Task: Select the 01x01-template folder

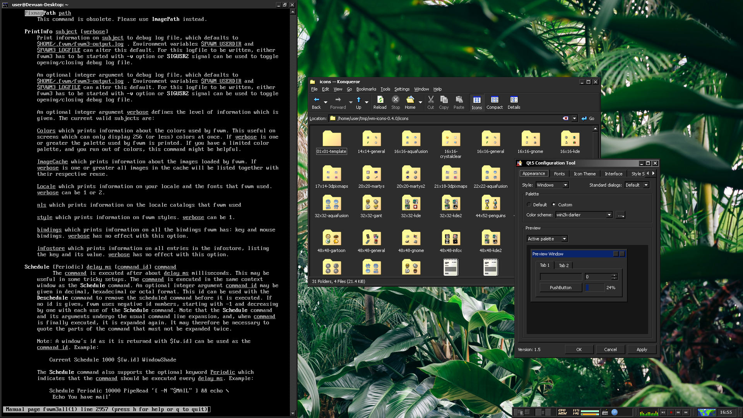Action: (332, 142)
